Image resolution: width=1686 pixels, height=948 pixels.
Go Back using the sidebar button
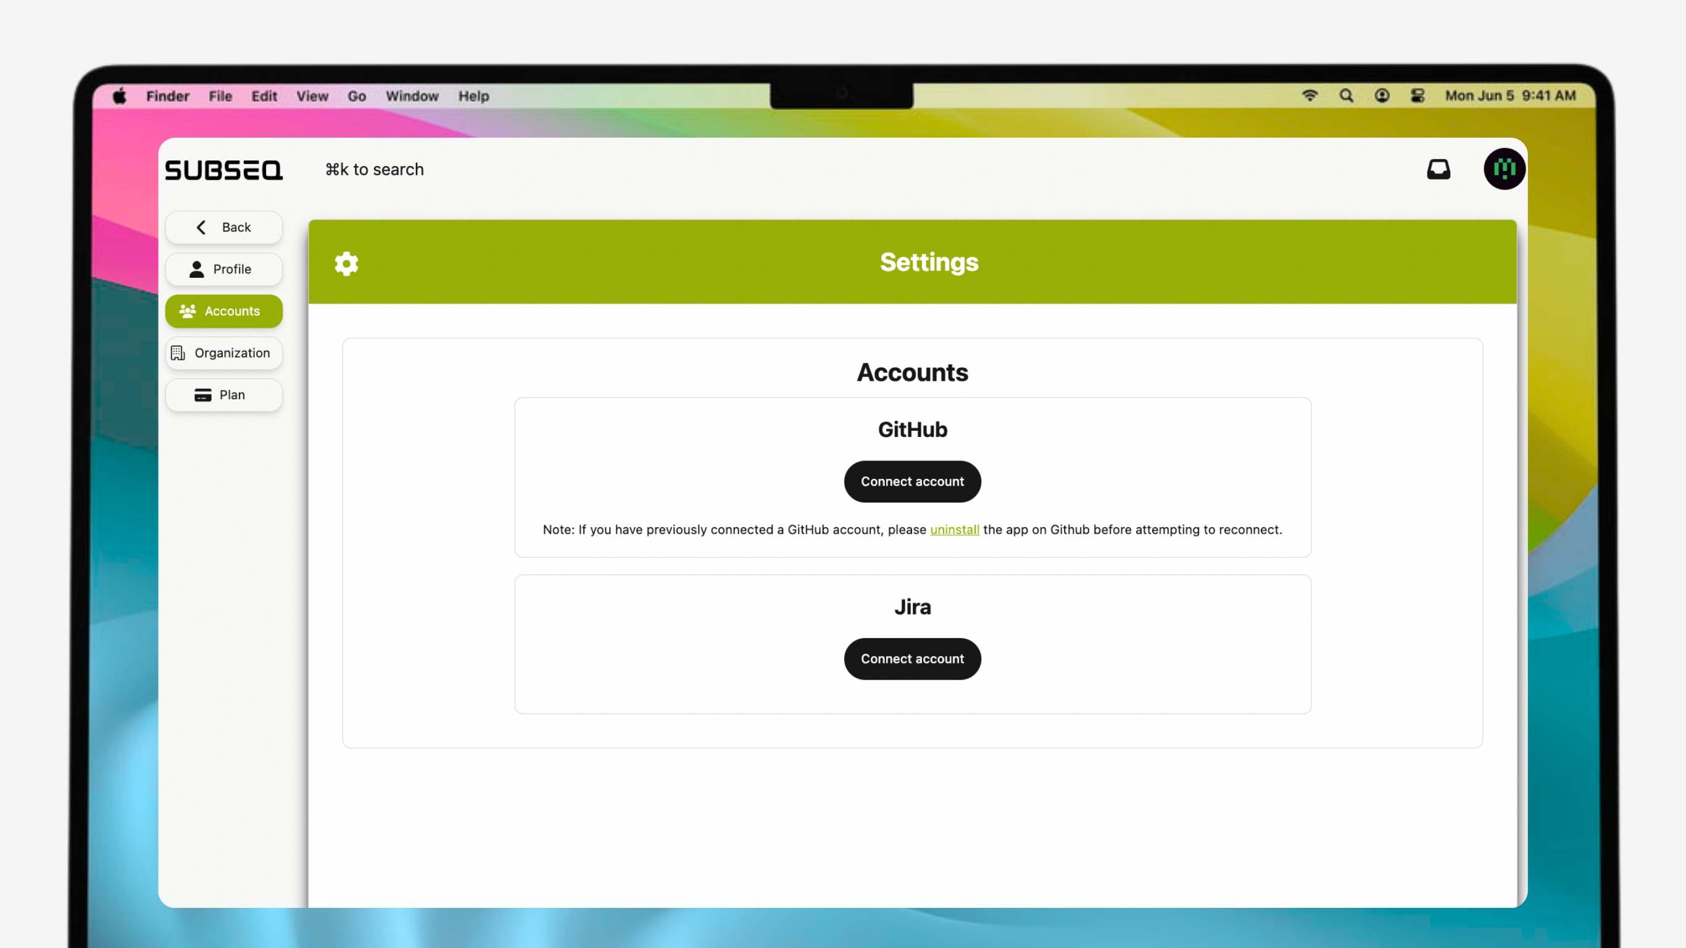[x=224, y=227]
